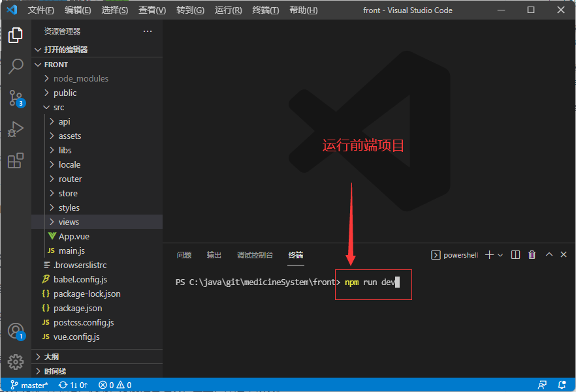Image resolution: width=576 pixels, height=392 pixels.
Task: Open the Accounts icon in activity bar
Action: coord(16,331)
